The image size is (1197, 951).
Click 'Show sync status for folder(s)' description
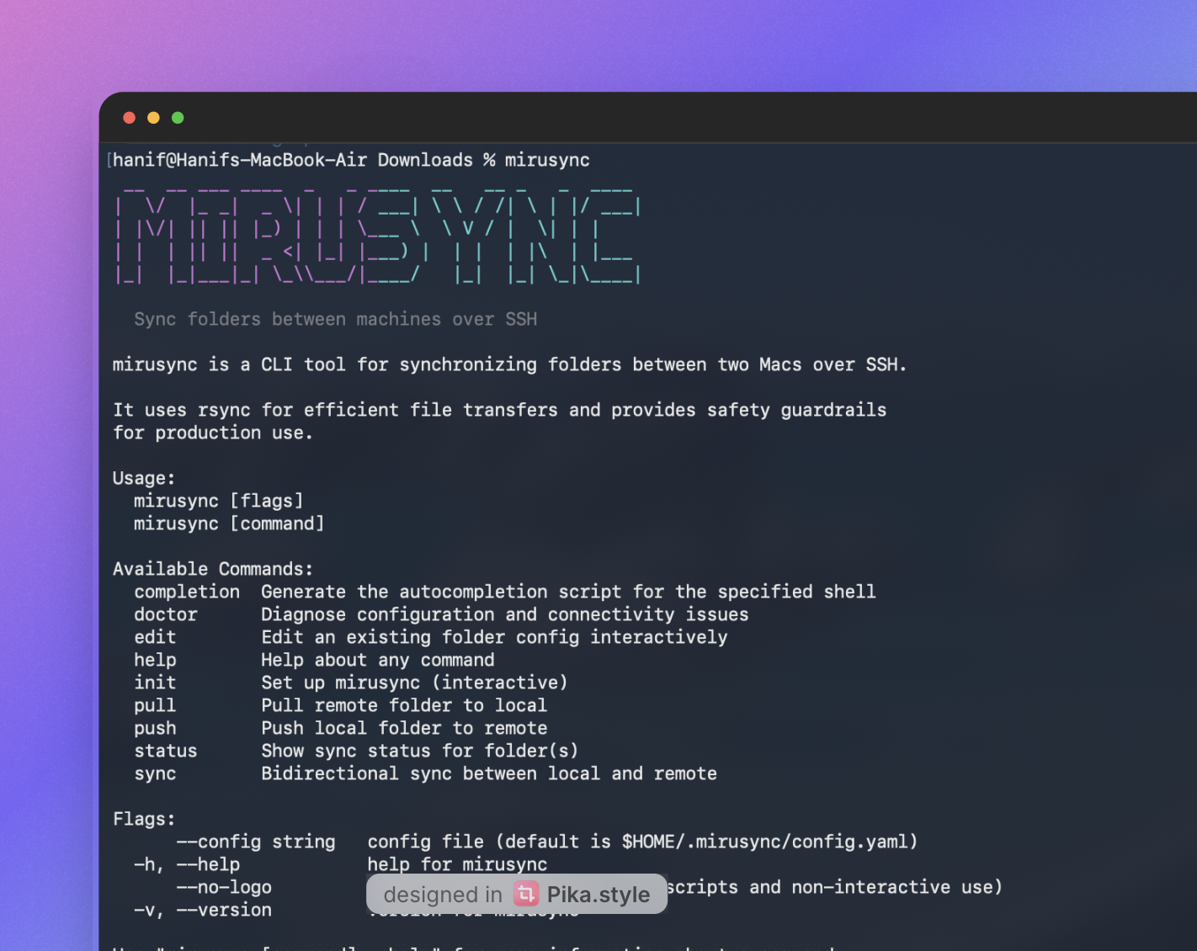click(420, 751)
